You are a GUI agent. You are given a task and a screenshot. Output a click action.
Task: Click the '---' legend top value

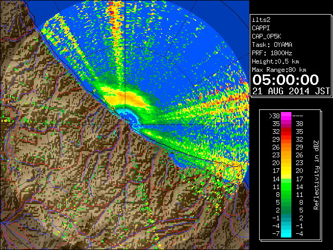click(x=298, y=116)
